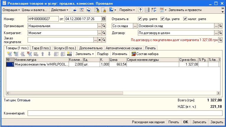The image size is (226, 127).
Task: Click the horizontal scrollbar thumb of table
Action: [x=66, y=93]
